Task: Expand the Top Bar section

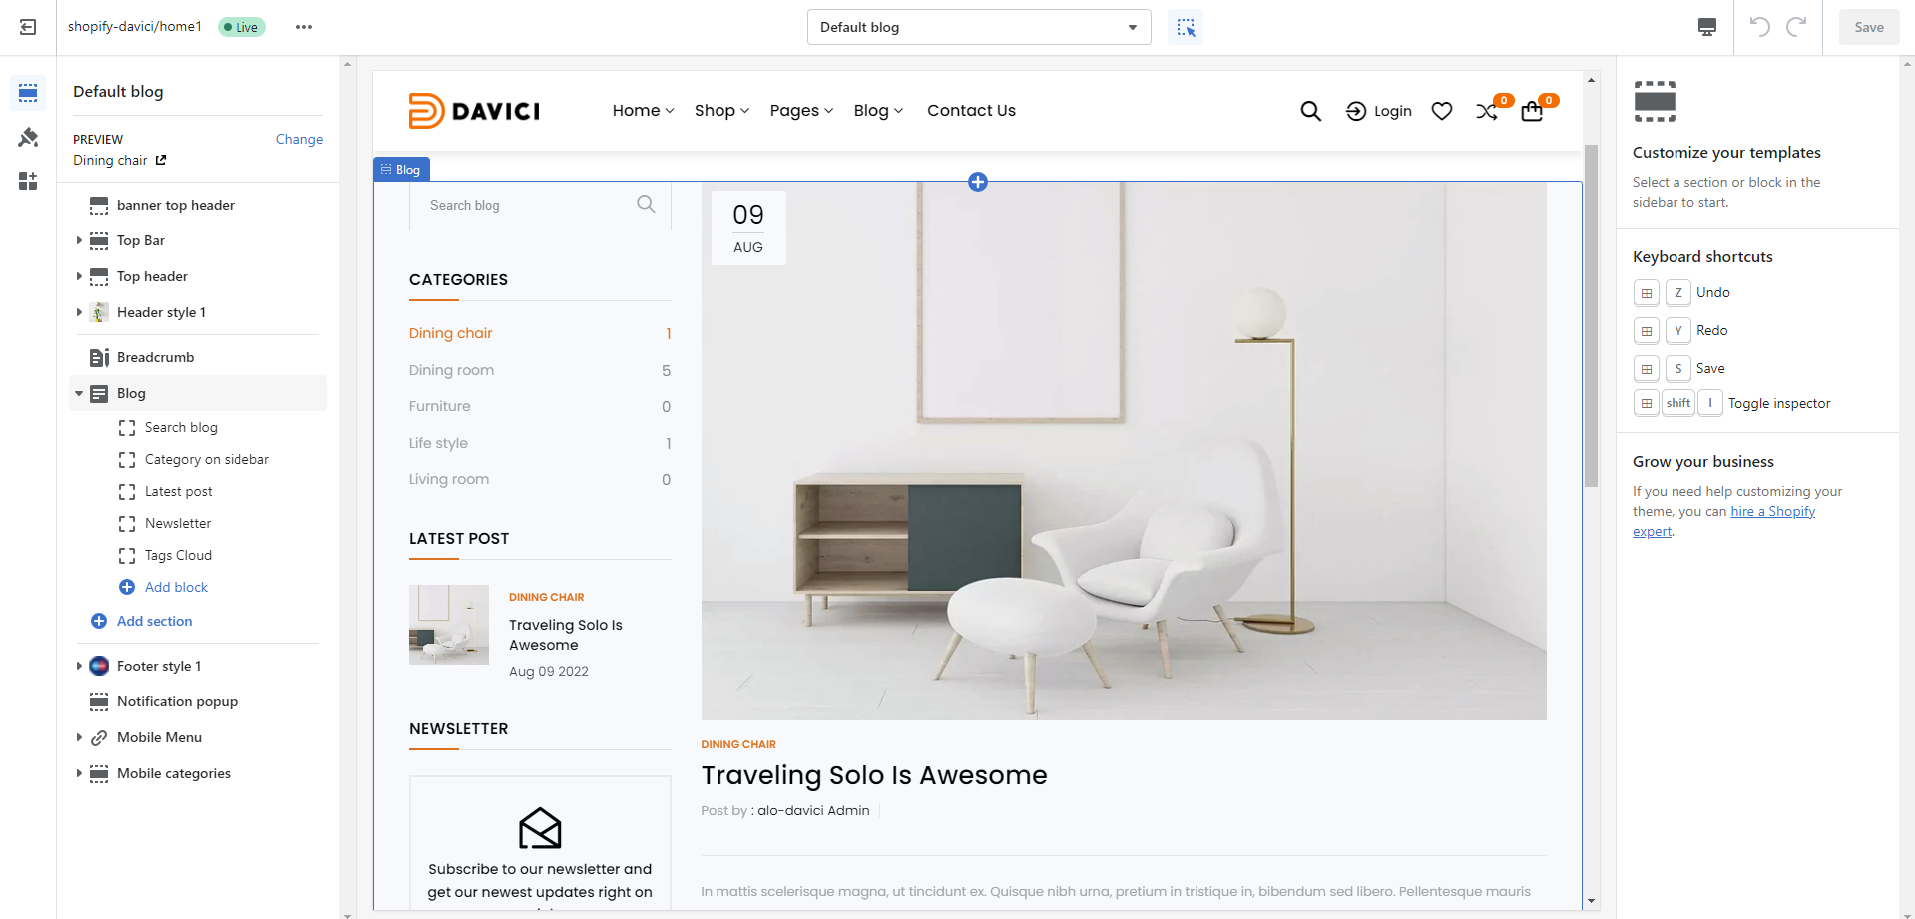Action: [x=79, y=240]
